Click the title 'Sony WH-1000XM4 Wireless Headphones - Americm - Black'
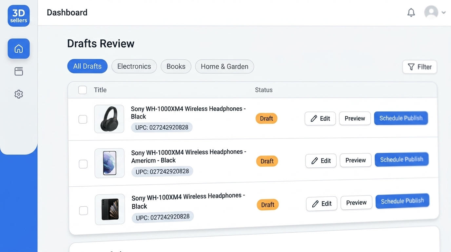This screenshot has width=451, height=252. click(x=189, y=156)
